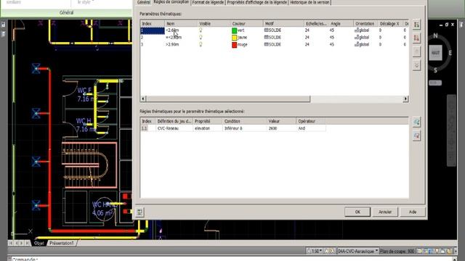Click left scroll arrow of parameters table
The image size is (465, 261).
point(143,99)
